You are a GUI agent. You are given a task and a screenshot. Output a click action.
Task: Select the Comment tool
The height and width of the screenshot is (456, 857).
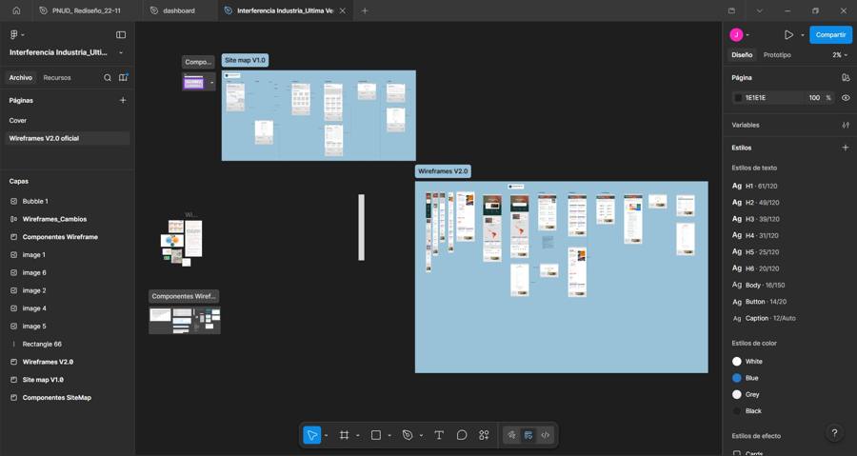coord(461,435)
